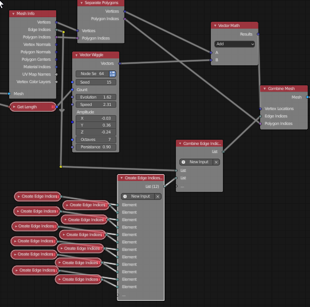Click the Persistance 0.90 field
Viewport: 310px width, 307px height.
pos(96,147)
